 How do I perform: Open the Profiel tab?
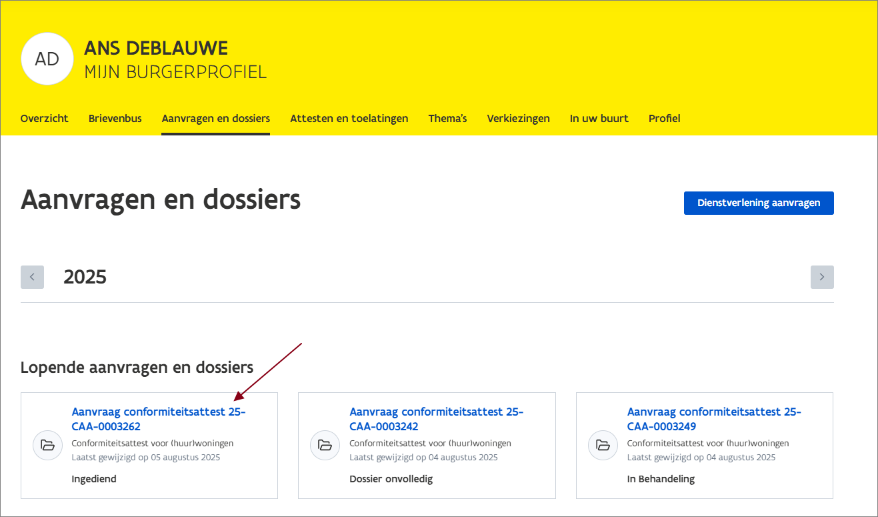(x=664, y=119)
